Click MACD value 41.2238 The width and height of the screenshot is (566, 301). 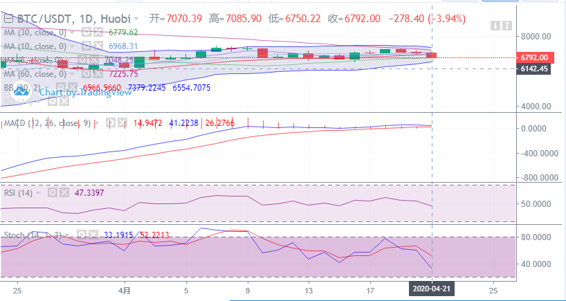(184, 123)
